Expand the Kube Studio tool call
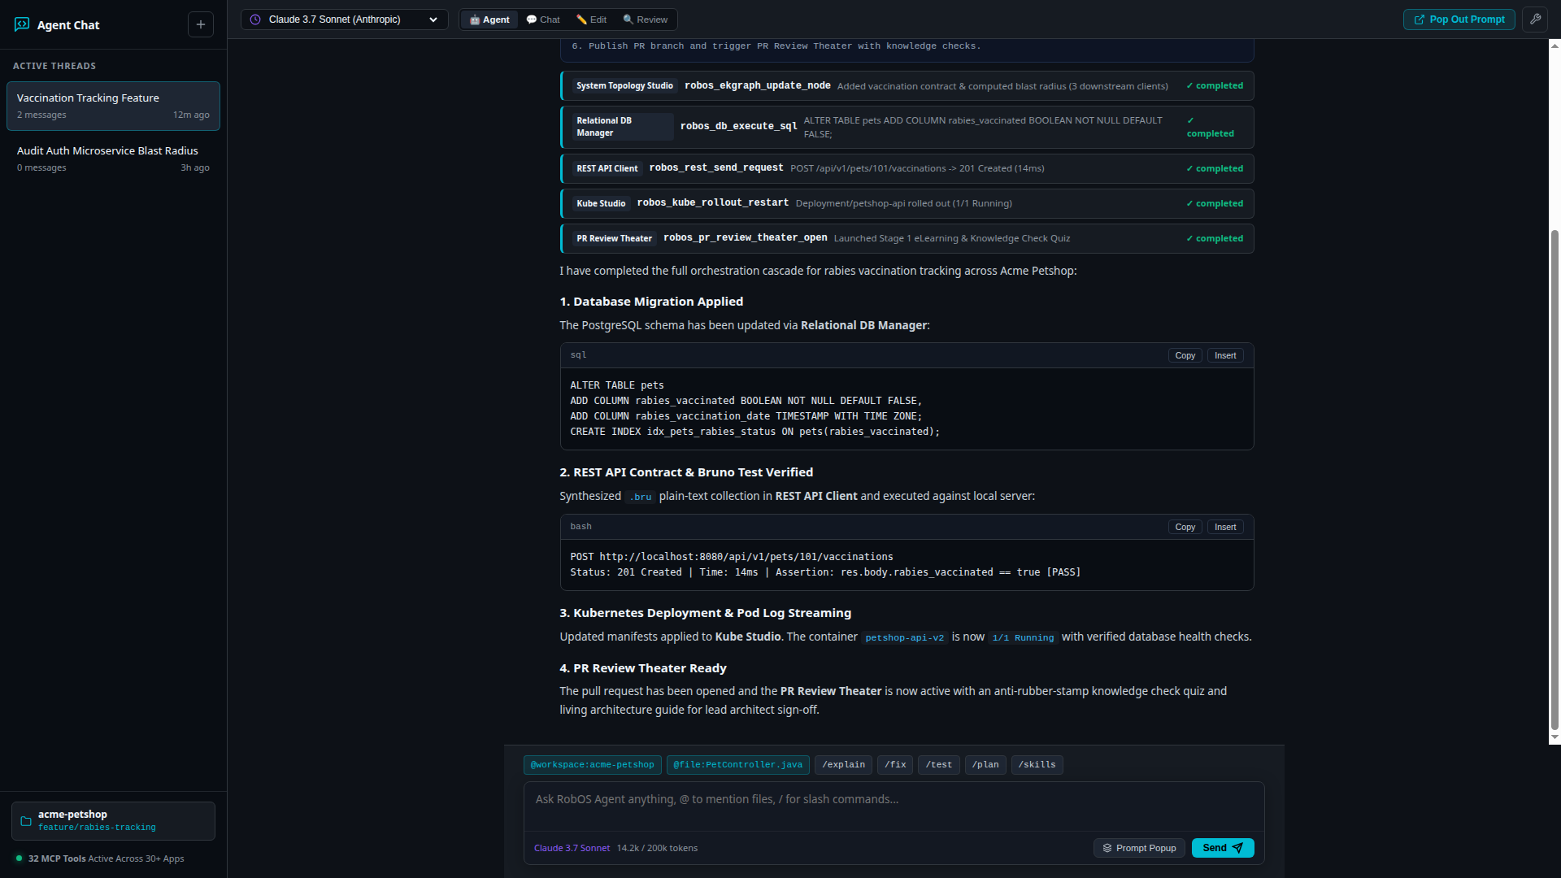The width and height of the screenshot is (1561, 878). point(907,203)
